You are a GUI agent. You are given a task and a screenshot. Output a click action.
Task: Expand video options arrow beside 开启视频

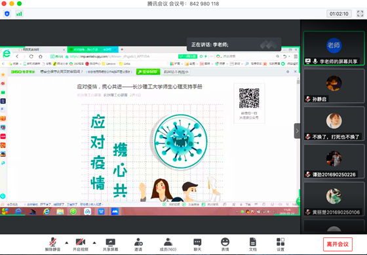tap(94, 243)
